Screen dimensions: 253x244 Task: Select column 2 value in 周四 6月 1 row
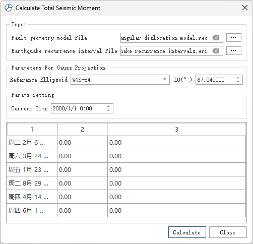(x=82, y=211)
